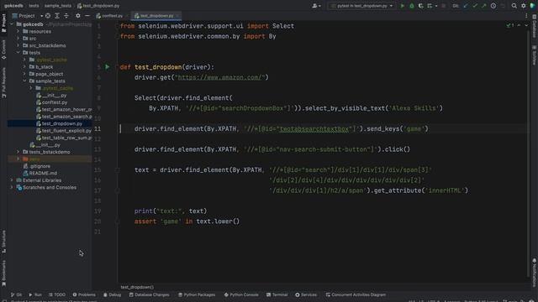Open Structure side tool window tab
The width and height of the screenshot is (538, 302).
point(3,242)
